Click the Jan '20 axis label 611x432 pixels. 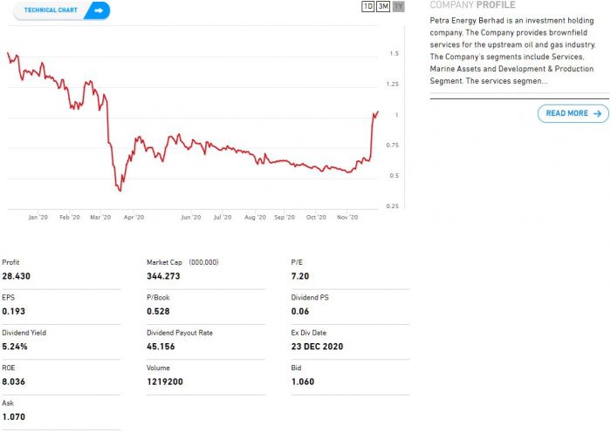38,217
